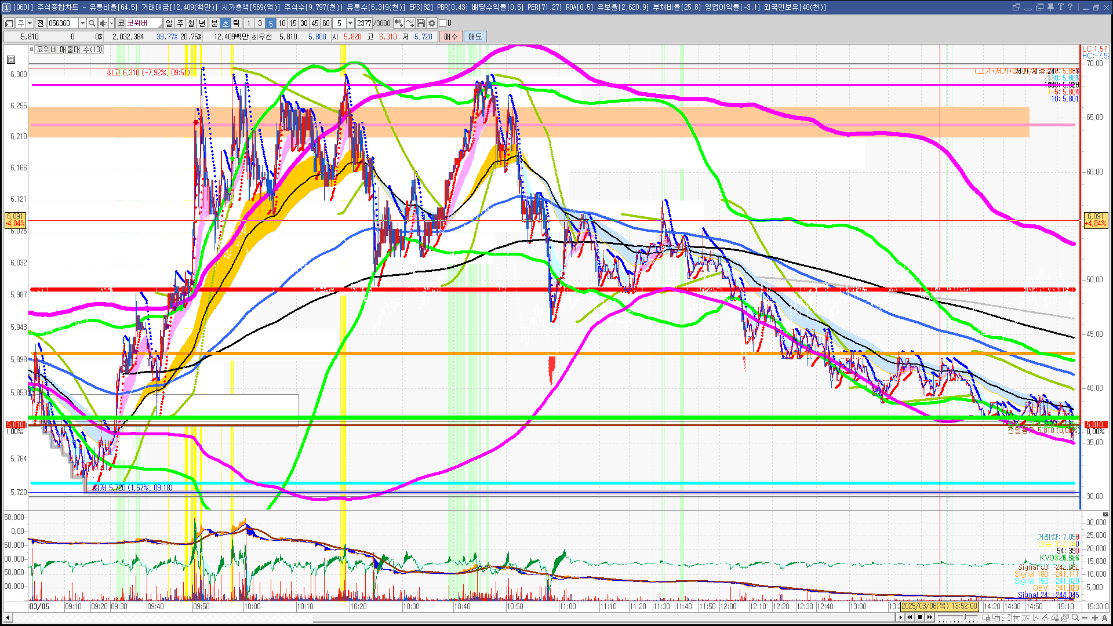1113x626 pixels.
Task: Open the dropdown arrow next to 주
Action: (30, 23)
